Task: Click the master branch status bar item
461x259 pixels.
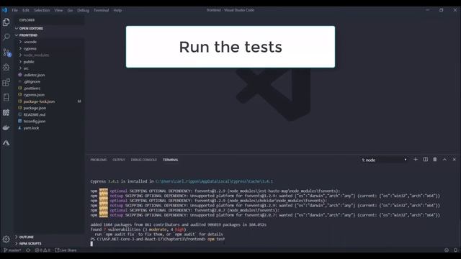Action: click(x=12, y=250)
